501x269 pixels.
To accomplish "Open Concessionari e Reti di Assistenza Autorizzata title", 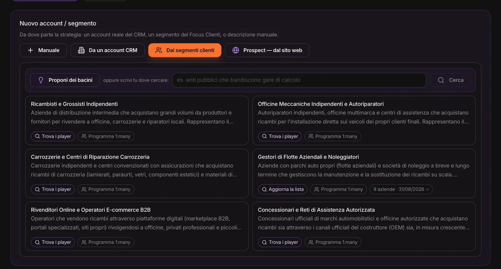I will click(x=316, y=210).
